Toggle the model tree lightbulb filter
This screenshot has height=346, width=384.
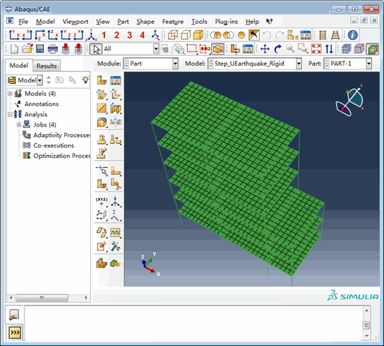click(85, 80)
